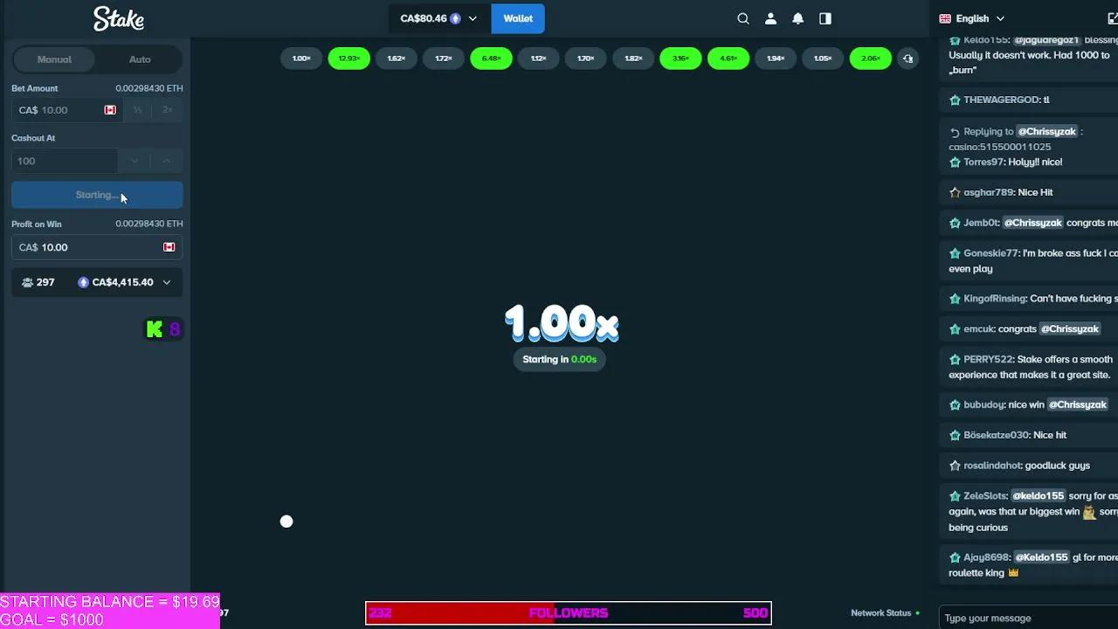Expand the CA$4,415.40 players bets list
The image size is (1118, 629).
click(166, 282)
